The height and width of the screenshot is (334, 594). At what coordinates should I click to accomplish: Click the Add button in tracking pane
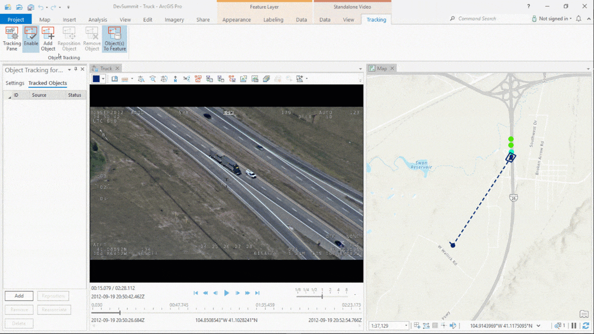pyautogui.click(x=19, y=296)
